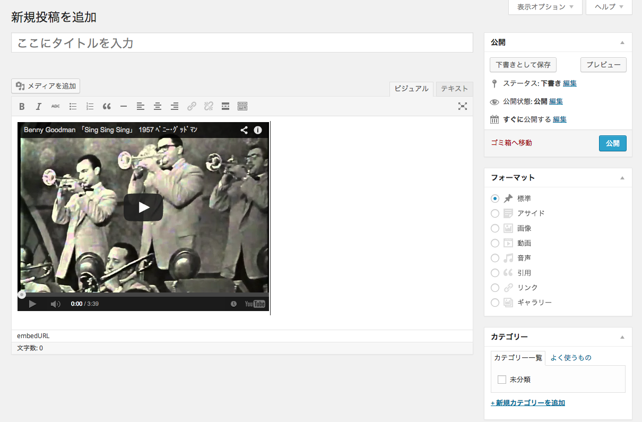Publish the post with 公開 button

(613, 143)
